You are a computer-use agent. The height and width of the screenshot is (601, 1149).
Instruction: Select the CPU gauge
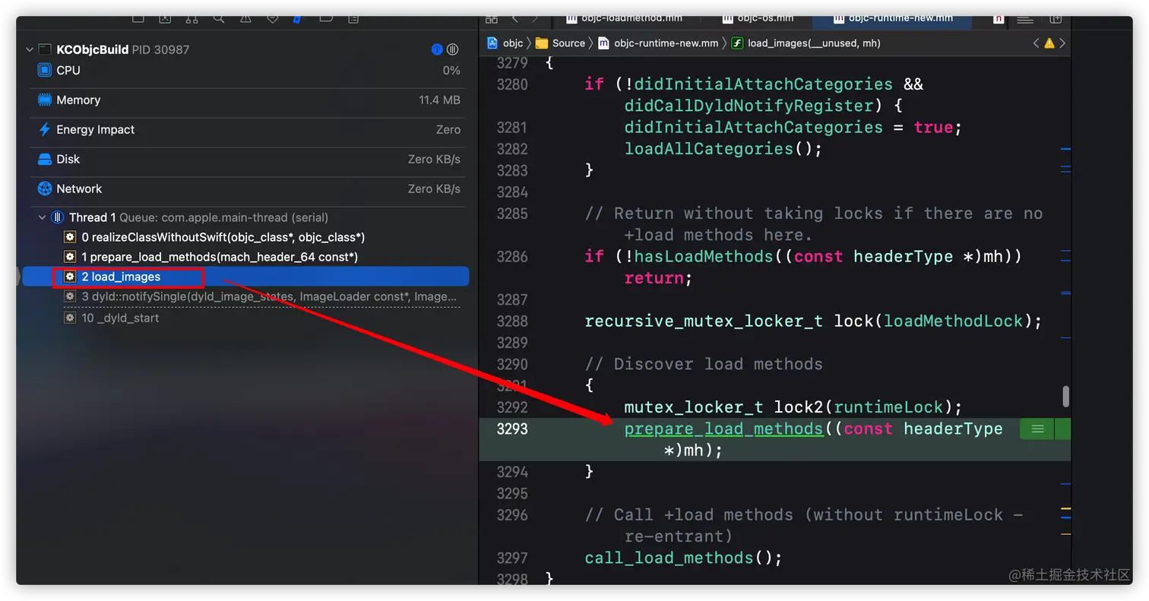pos(248,71)
